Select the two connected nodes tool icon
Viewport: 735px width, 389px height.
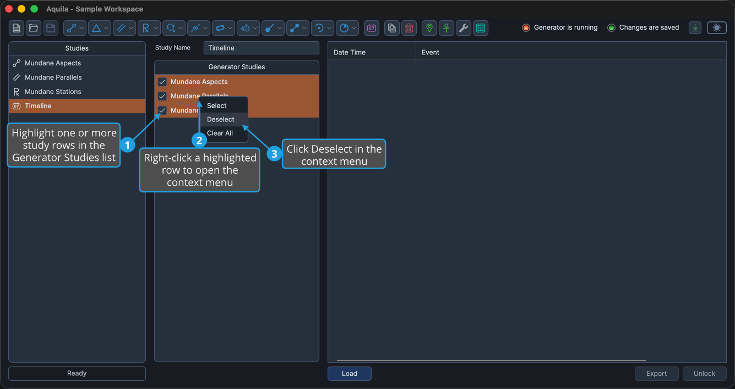pos(295,28)
